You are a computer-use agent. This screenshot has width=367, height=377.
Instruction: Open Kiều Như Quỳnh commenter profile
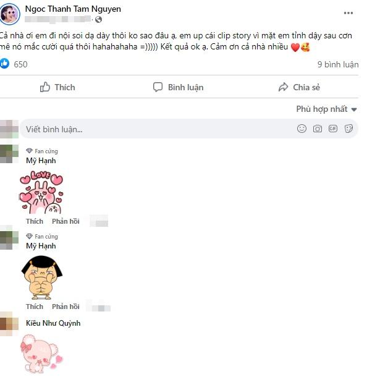[53, 323]
